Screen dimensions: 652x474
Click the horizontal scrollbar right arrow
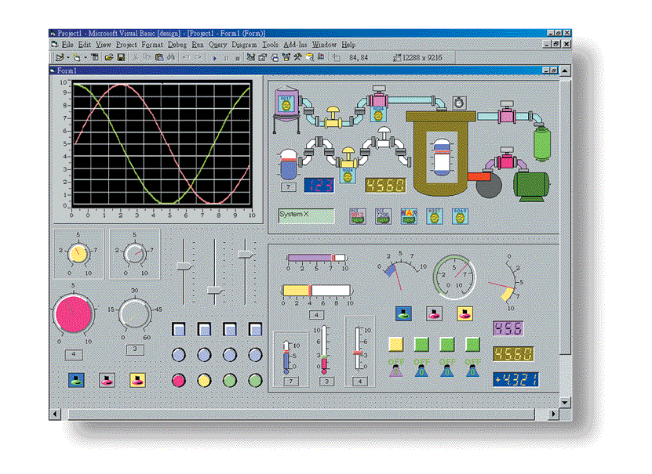pyautogui.click(x=553, y=414)
